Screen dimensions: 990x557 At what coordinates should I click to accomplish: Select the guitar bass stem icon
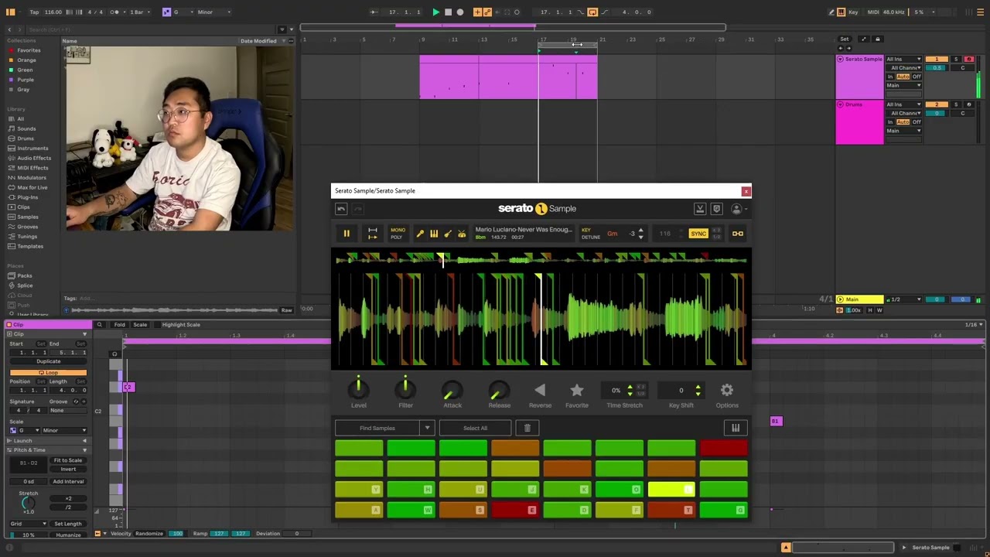pyautogui.click(x=448, y=234)
